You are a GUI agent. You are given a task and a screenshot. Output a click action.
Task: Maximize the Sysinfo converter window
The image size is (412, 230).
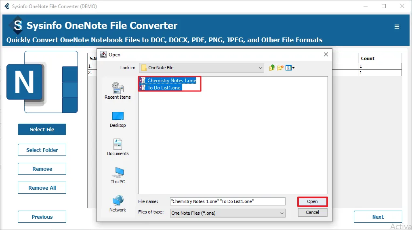point(384,6)
